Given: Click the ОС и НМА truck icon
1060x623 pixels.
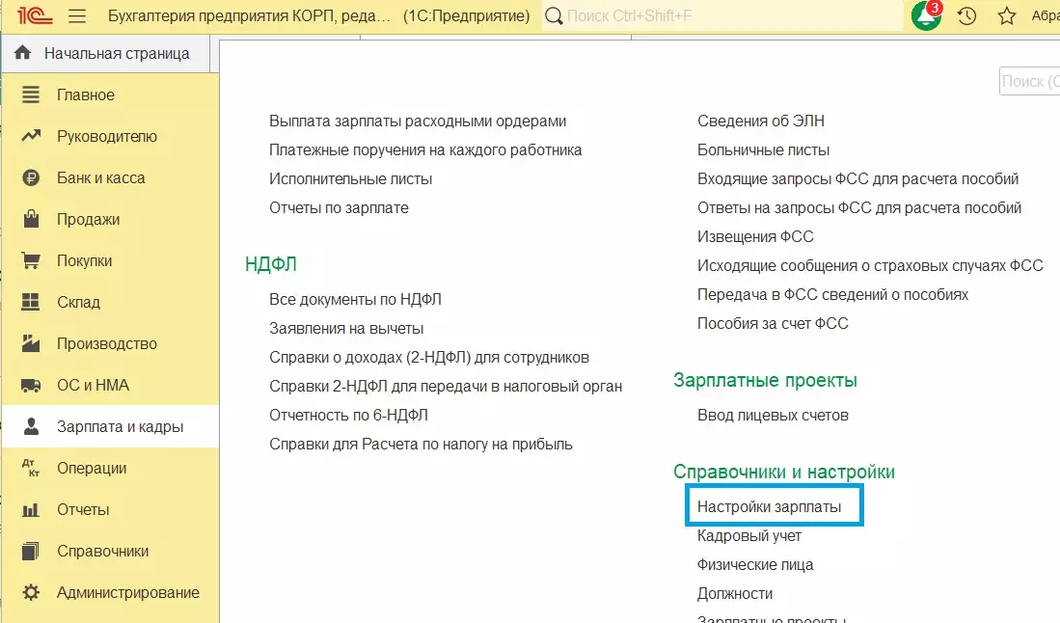Looking at the screenshot, I should click(x=31, y=385).
